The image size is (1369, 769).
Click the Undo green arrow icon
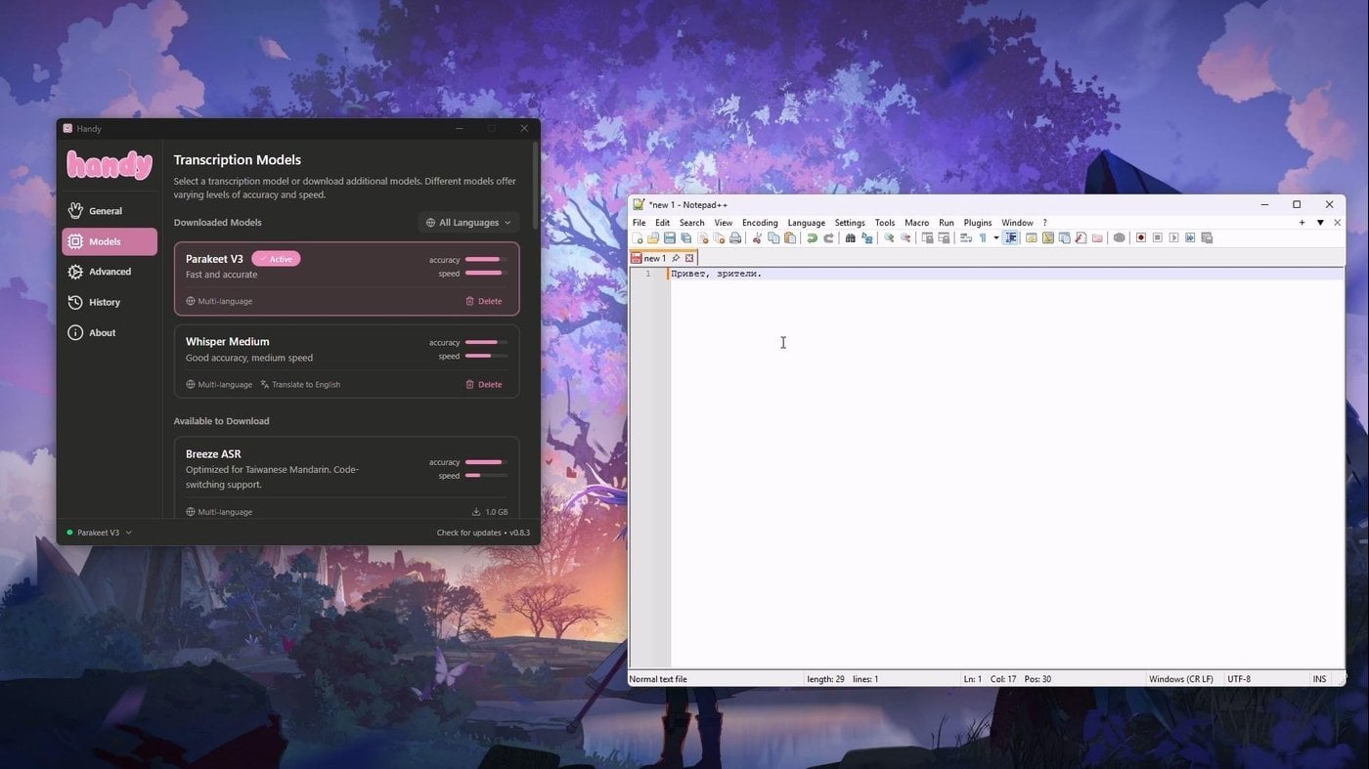pyautogui.click(x=812, y=238)
